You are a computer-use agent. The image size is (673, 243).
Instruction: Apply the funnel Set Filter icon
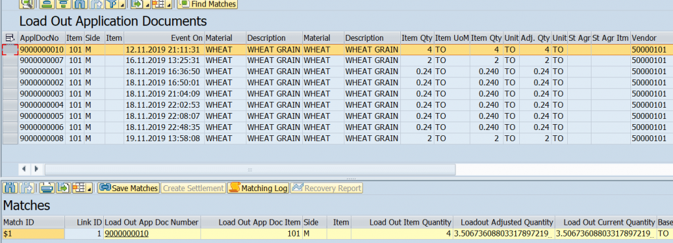pos(112,4)
